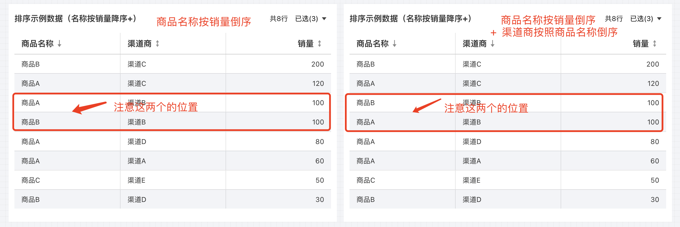
Task: Click 共8行 row count in left table
Action: pos(279,19)
